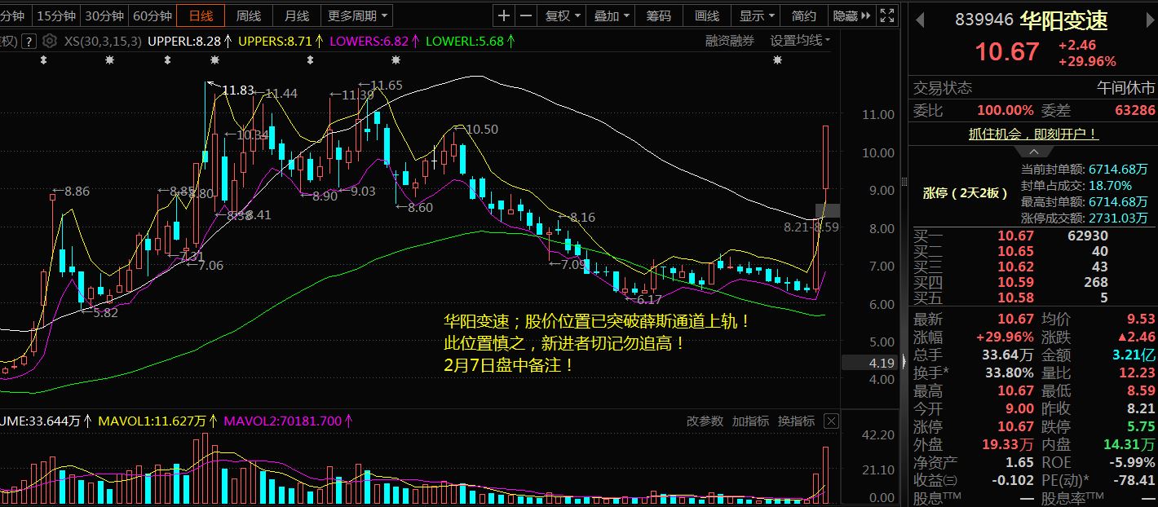
Task: Click the 量比 12.23 value
Action: (x=1135, y=373)
